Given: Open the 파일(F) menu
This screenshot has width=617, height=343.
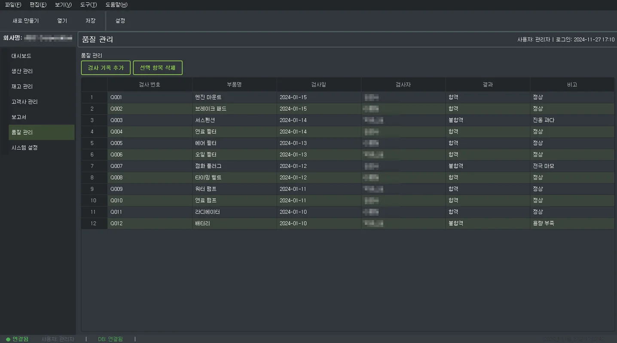Looking at the screenshot, I should (x=13, y=5).
